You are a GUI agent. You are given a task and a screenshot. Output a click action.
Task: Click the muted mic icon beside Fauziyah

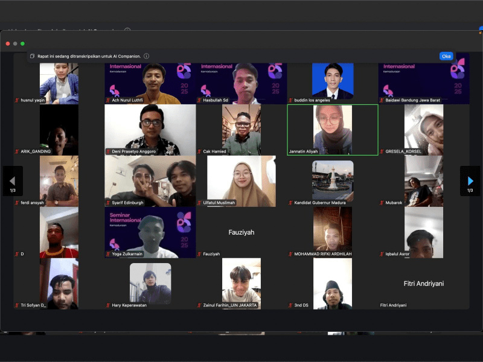(199, 254)
